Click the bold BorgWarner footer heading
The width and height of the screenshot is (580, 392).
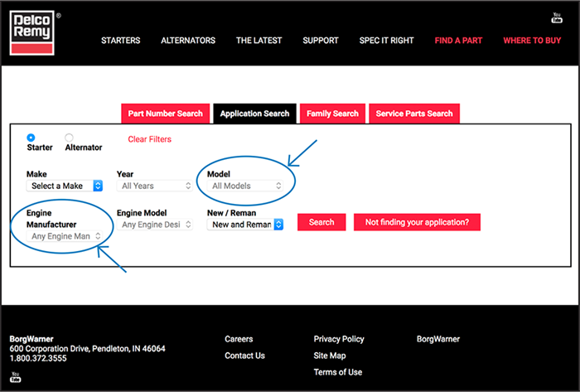pos(31,339)
